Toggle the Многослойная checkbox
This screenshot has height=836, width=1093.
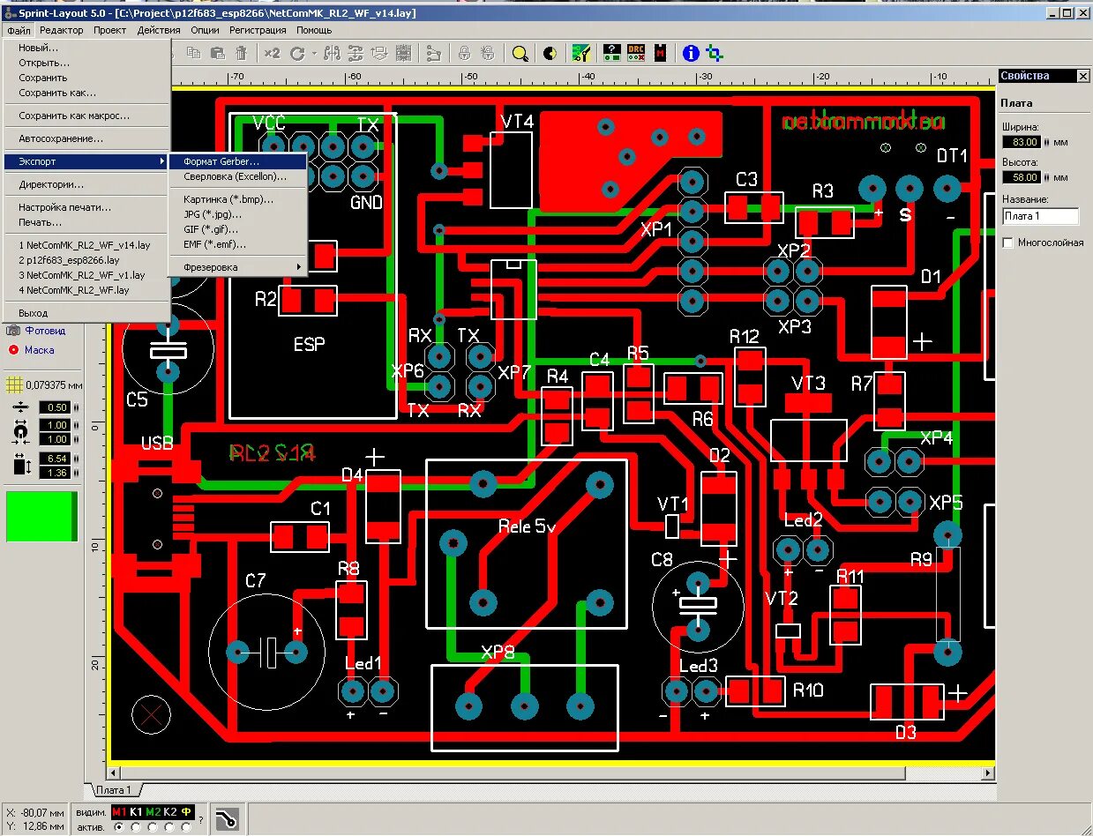[x=1008, y=243]
